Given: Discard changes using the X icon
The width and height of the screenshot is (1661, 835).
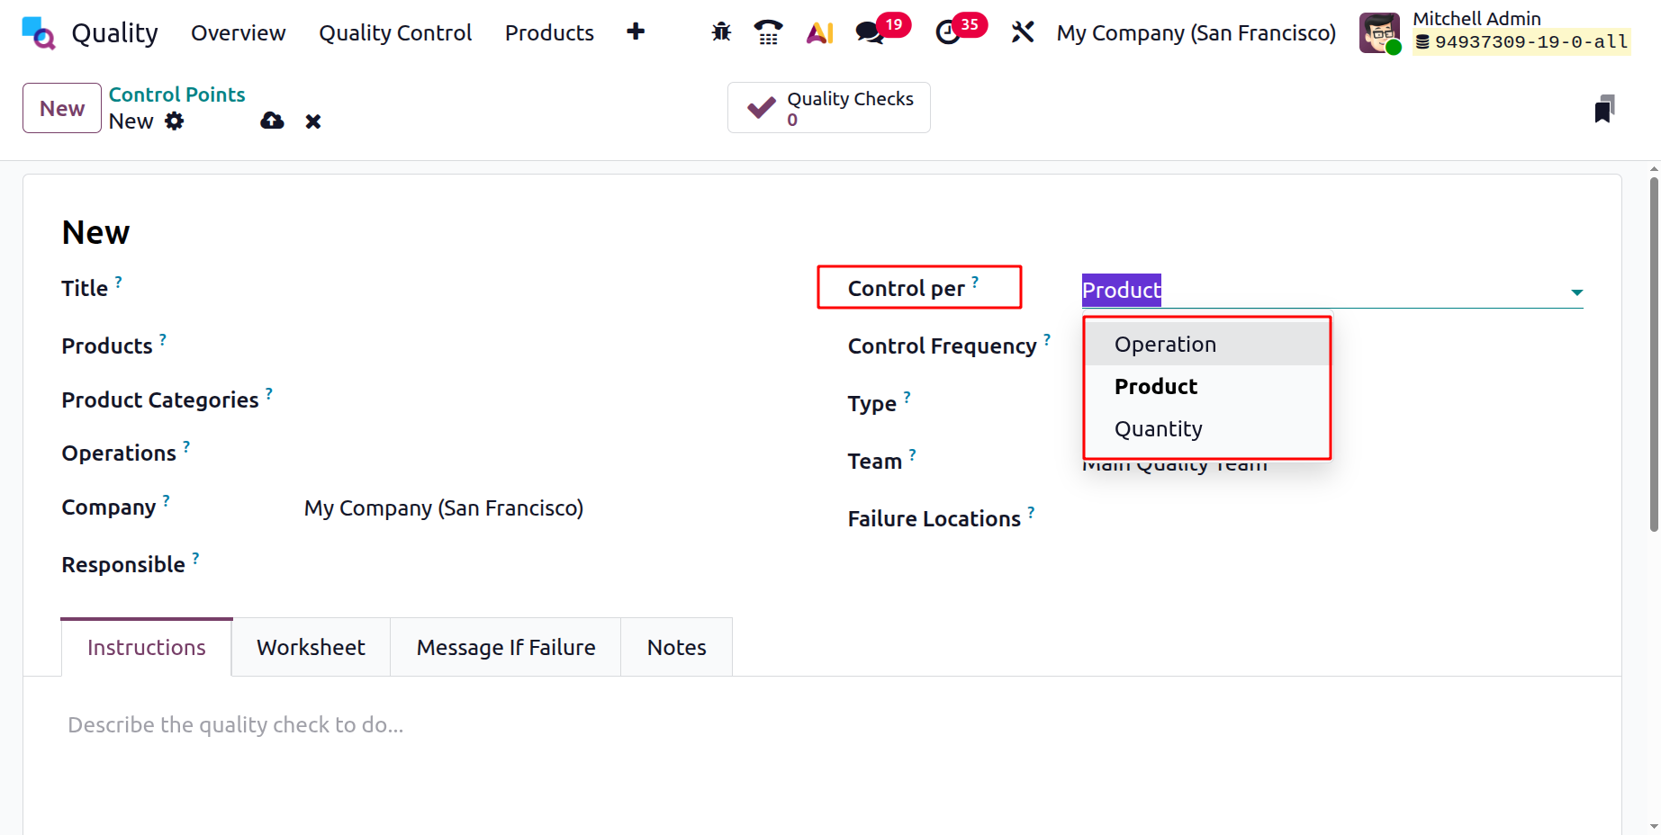Looking at the screenshot, I should point(312,121).
